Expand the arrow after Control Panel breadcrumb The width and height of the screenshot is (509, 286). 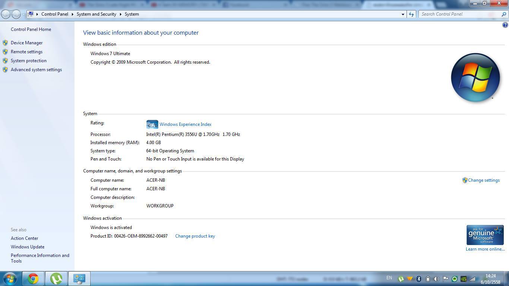pos(72,14)
